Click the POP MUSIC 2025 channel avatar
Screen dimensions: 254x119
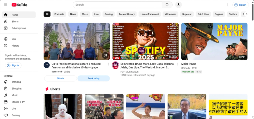click(x=116, y=65)
